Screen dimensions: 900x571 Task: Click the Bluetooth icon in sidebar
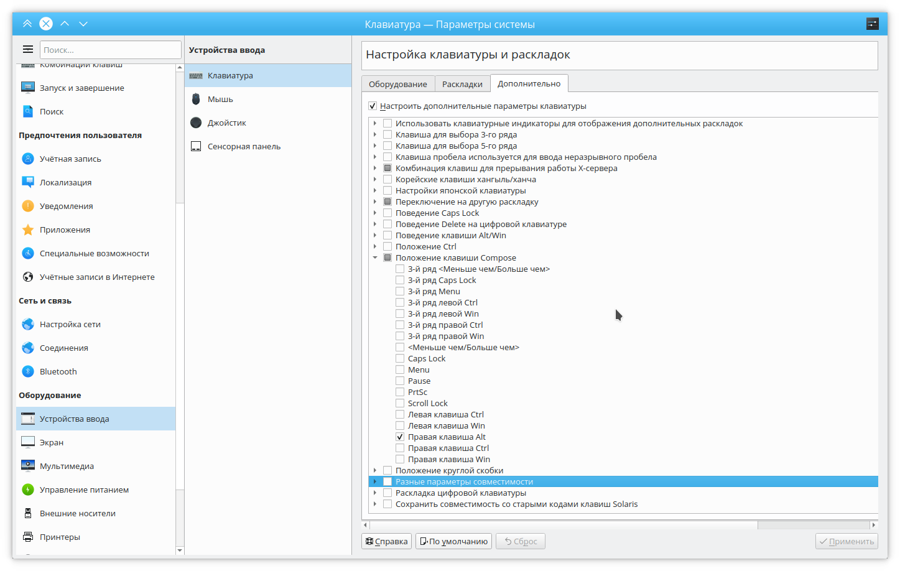click(28, 371)
